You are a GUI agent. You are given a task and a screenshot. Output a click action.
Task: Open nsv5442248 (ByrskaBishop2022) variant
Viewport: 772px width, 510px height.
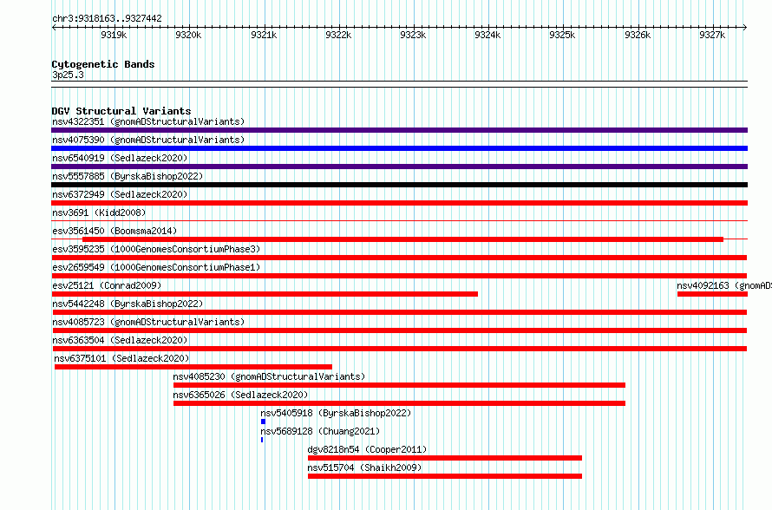click(128, 304)
